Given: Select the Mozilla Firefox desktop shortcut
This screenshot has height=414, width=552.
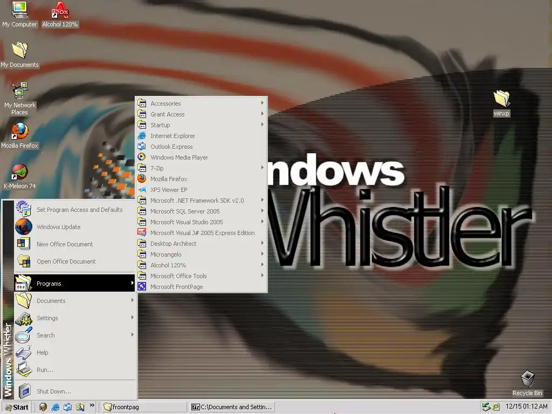Looking at the screenshot, I should pos(19,136).
